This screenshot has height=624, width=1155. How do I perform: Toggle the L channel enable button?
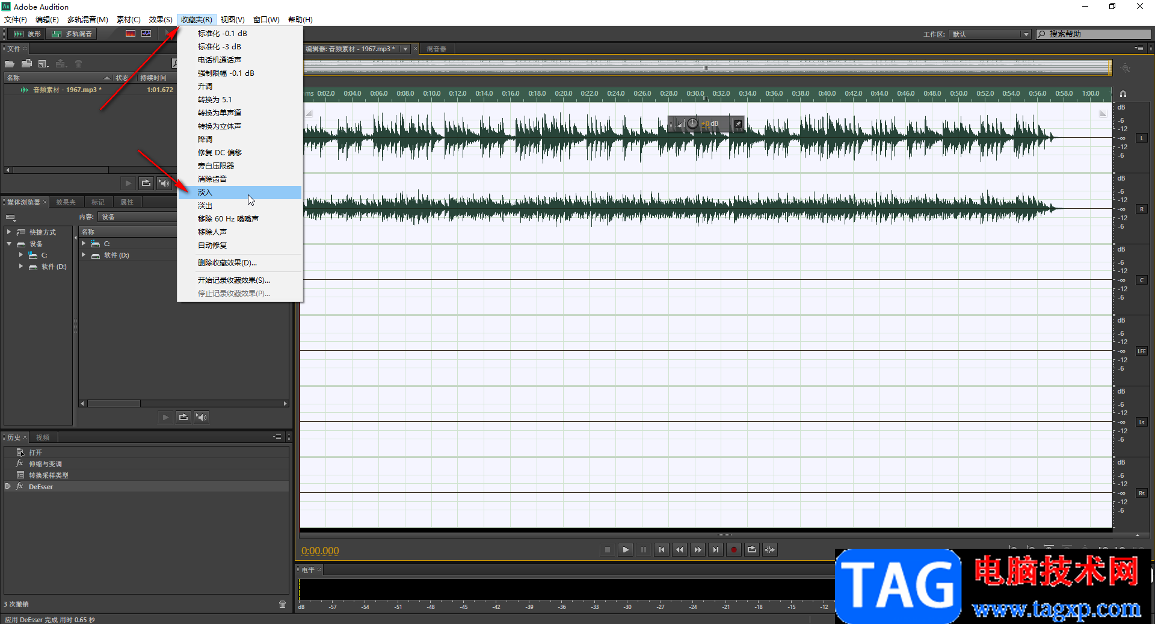pyautogui.click(x=1142, y=138)
